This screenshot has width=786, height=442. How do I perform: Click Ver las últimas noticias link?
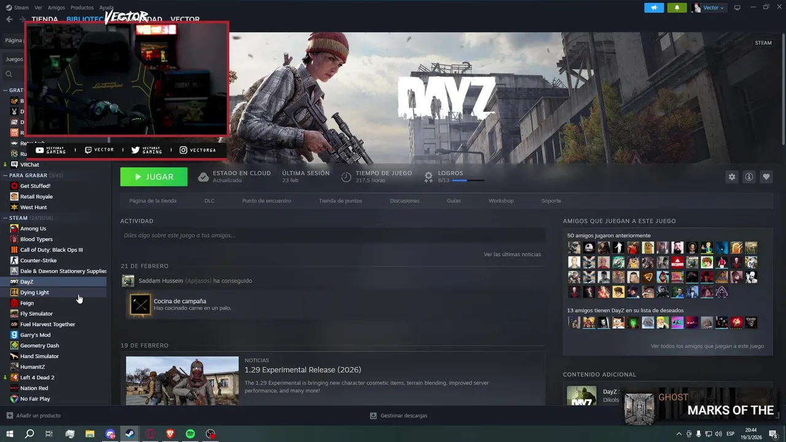[512, 254]
